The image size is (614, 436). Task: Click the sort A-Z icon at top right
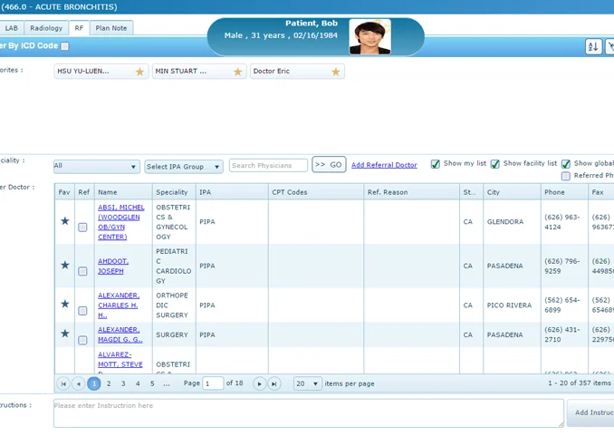pos(593,47)
